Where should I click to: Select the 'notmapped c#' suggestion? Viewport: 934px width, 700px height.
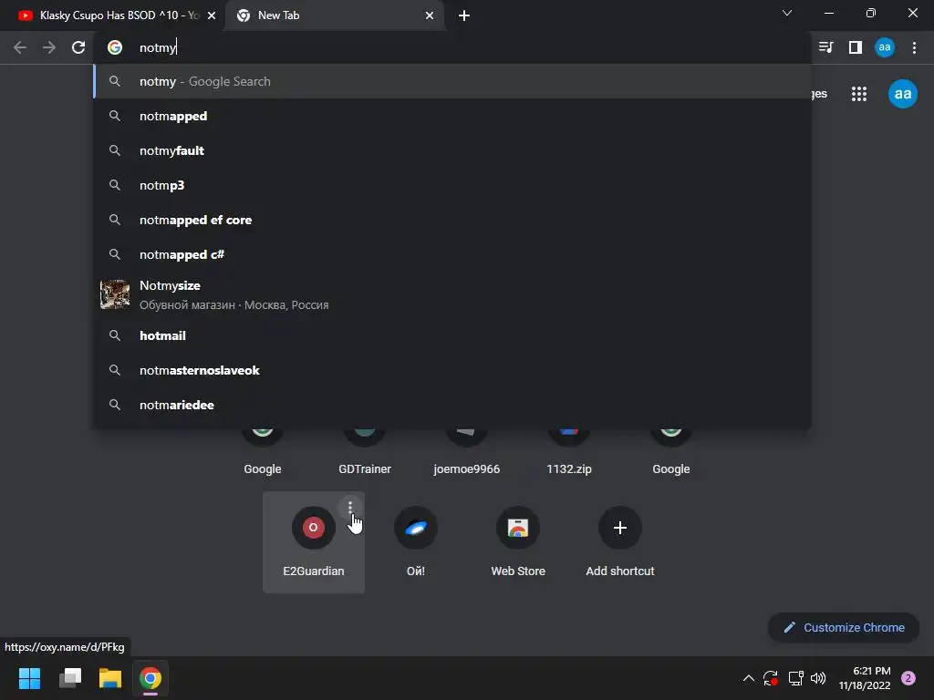pos(452,254)
